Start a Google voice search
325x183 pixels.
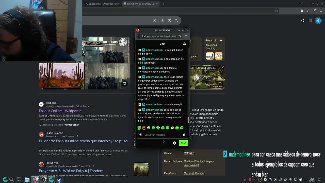tap(163, 21)
